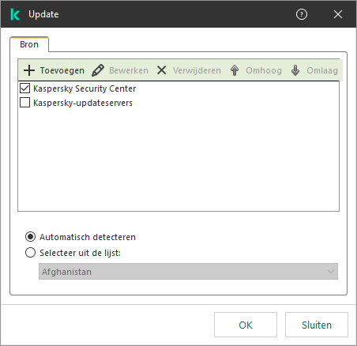This screenshot has height=346, width=357.
Task: Click the up arrow Omhoog icon
Action: coord(235,70)
